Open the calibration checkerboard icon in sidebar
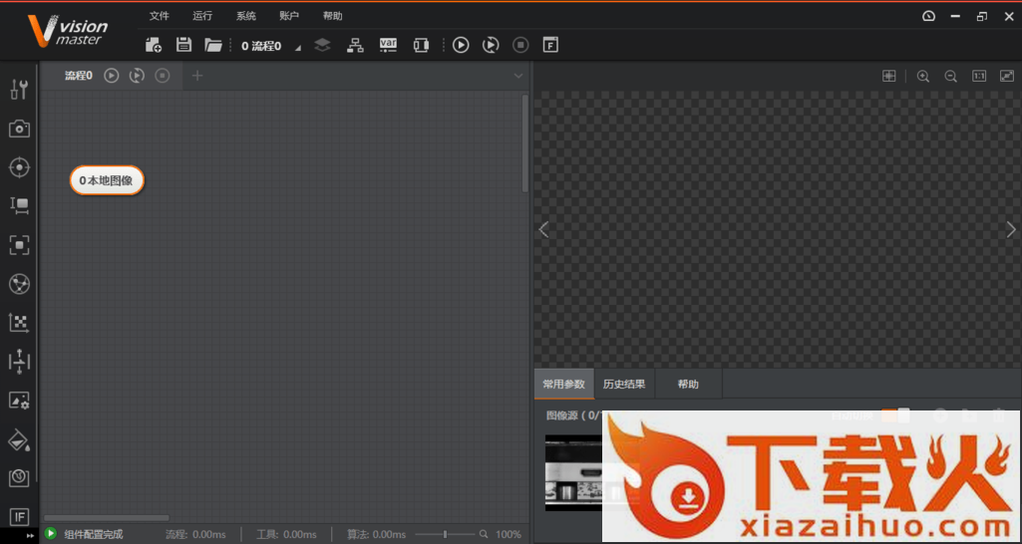1022x544 pixels. pyautogui.click(x=19, y=323)
